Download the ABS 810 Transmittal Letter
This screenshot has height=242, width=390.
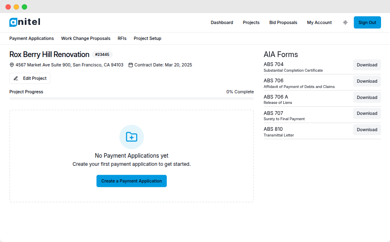coord(366,130)
